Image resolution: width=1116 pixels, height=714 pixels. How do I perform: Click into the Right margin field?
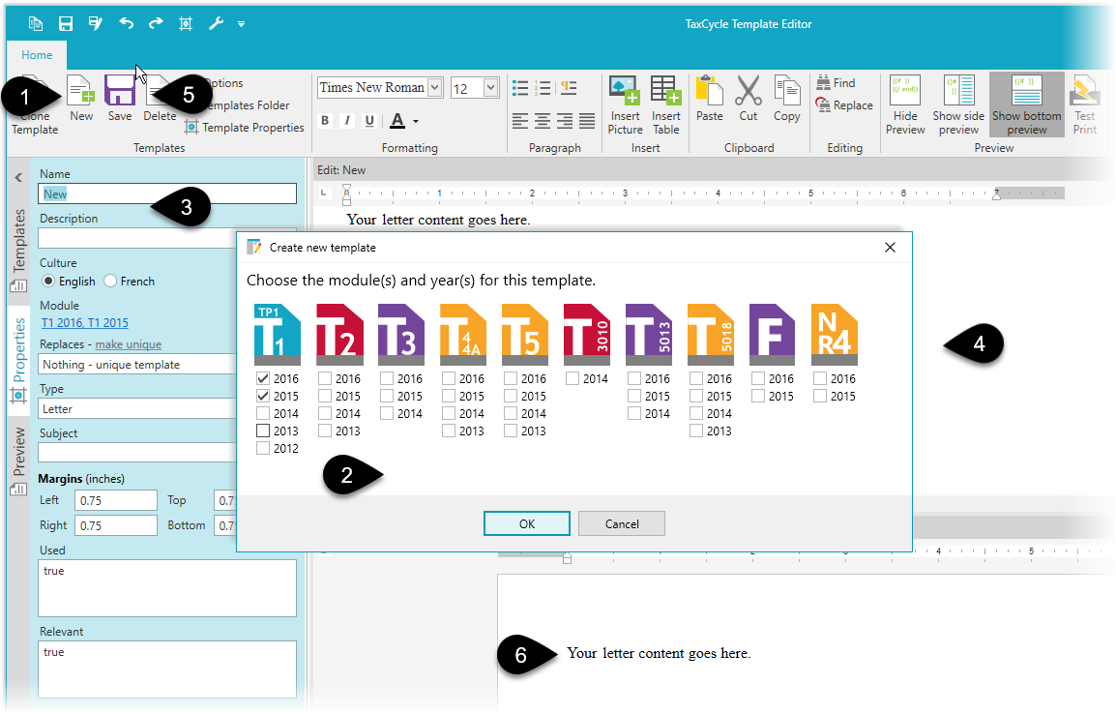point(116,525)
